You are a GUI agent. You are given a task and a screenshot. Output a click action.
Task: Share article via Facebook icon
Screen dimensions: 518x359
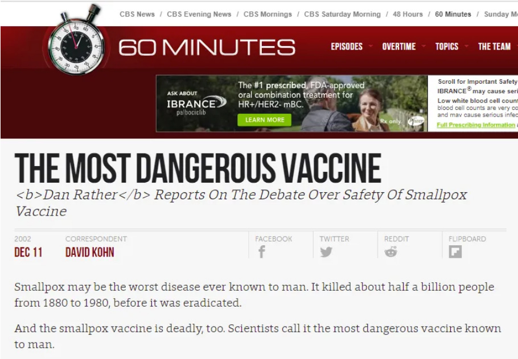[262, 251]
